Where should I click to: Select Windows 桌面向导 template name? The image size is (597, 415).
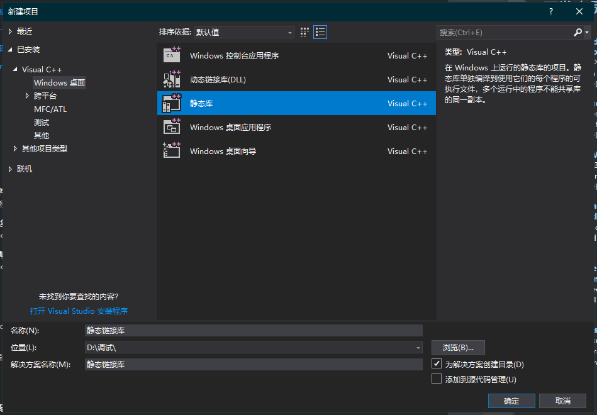(223, 151)
